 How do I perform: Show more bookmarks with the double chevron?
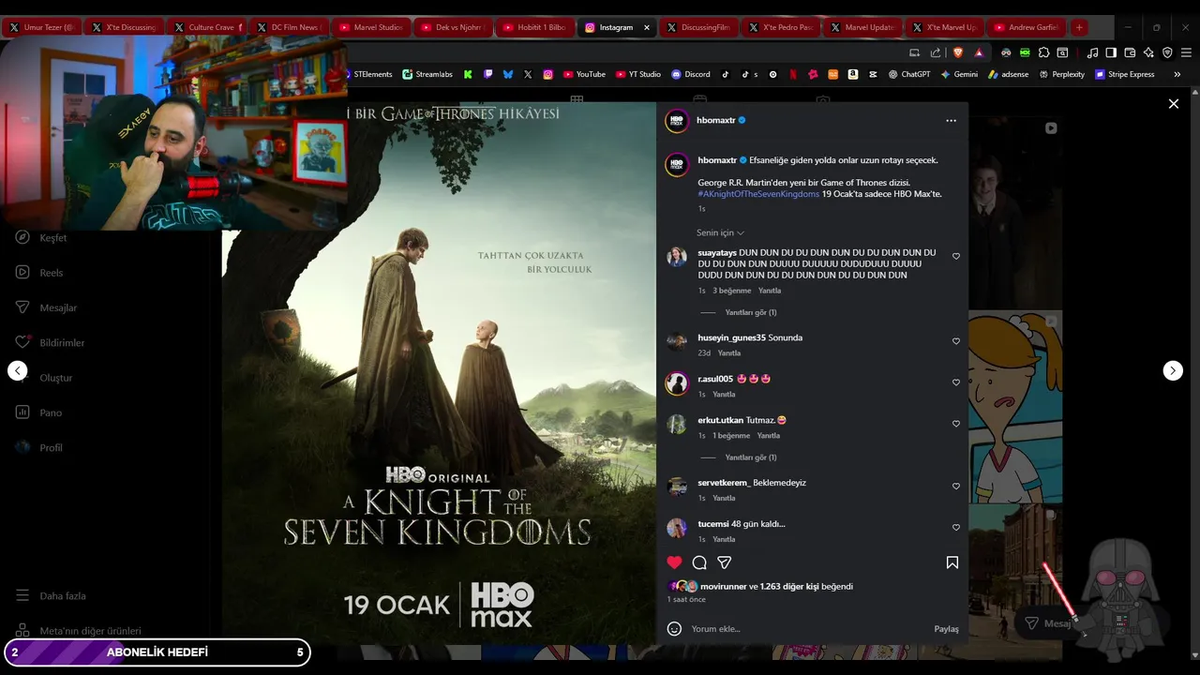(x=1177, y=74)
